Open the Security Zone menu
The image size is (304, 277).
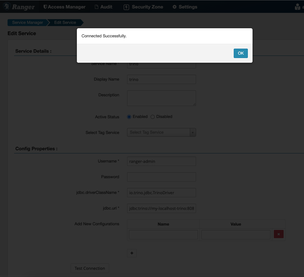[x=143, y=7]
